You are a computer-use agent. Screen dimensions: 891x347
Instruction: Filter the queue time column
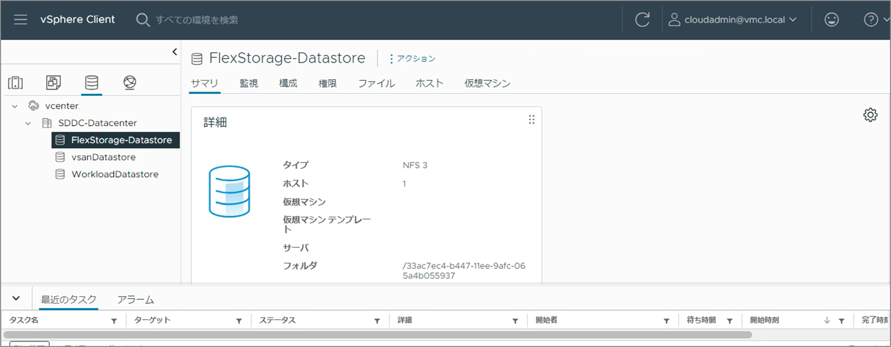[x=730, y=321]
